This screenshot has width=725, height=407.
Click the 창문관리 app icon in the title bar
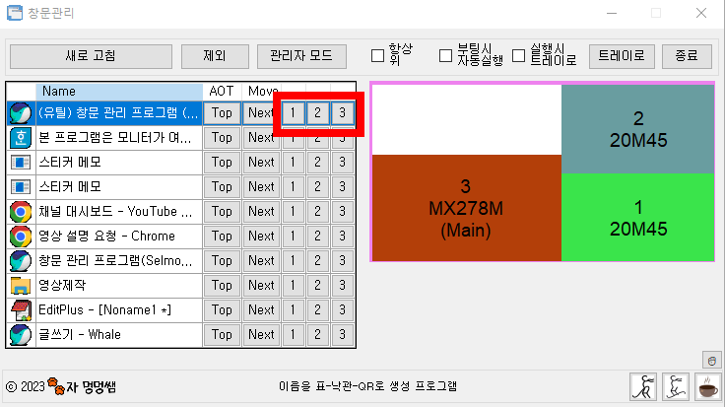point(15,13)
